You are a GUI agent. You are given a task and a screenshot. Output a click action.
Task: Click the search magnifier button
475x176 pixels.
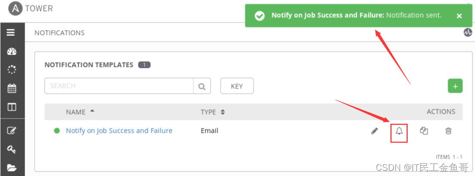[202, 86]
